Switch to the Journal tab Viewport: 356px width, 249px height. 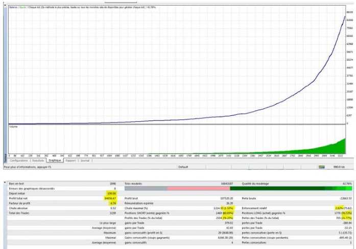[x=85, y=160]
